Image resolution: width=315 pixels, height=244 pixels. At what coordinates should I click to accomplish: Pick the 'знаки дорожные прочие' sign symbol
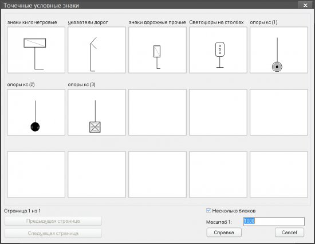157,50
